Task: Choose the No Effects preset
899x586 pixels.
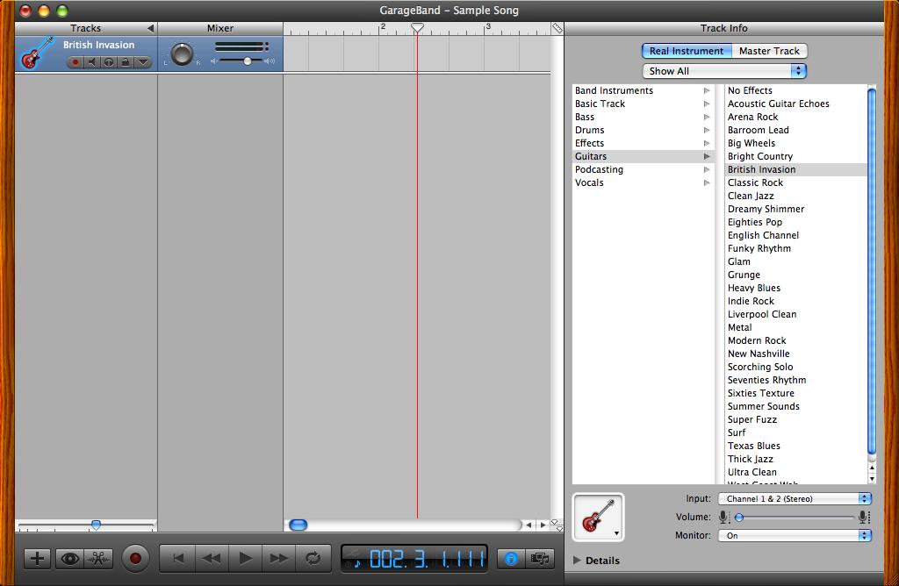Action: [x=795, y=90]
